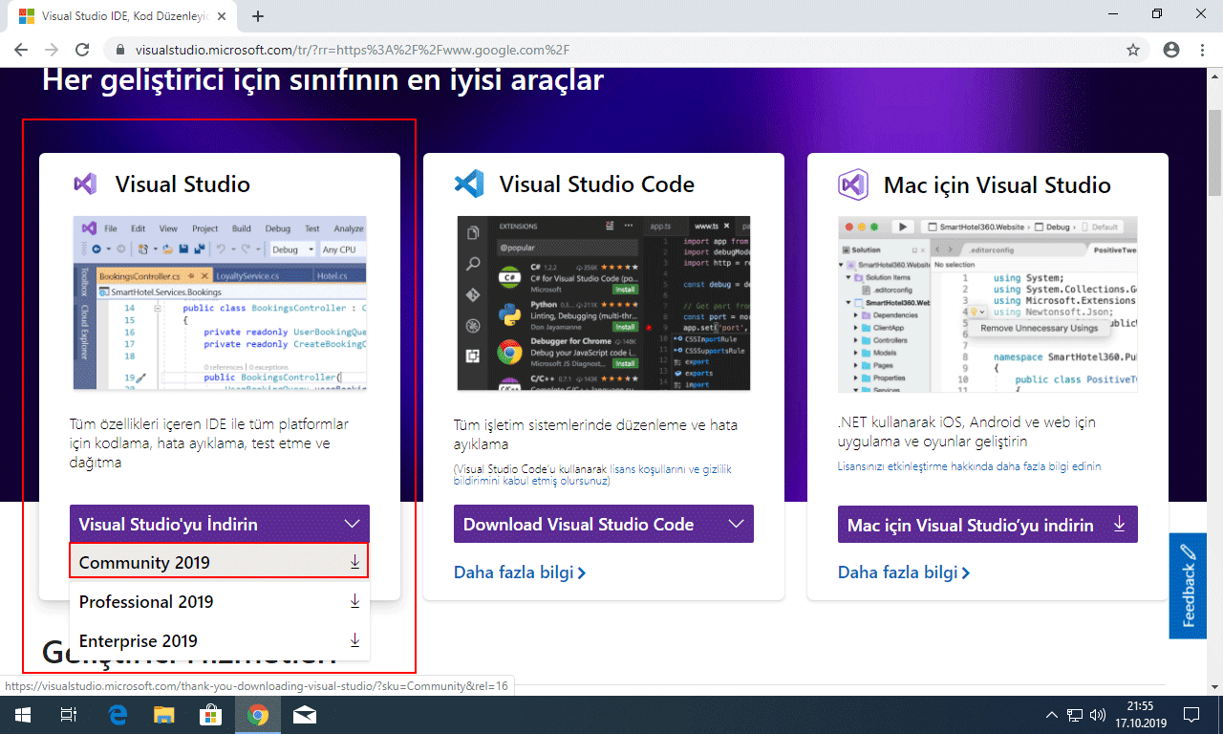Reload the page with refresh icon
This screenshot has width=1223, height=734.
[x=82, y=50]
